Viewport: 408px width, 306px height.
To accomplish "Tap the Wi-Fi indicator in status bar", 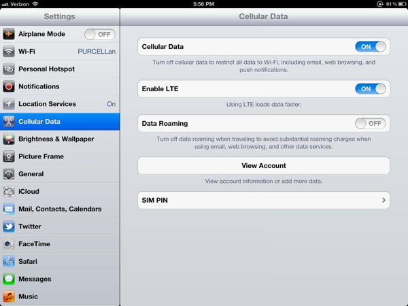I will click(x=35, y=4).
